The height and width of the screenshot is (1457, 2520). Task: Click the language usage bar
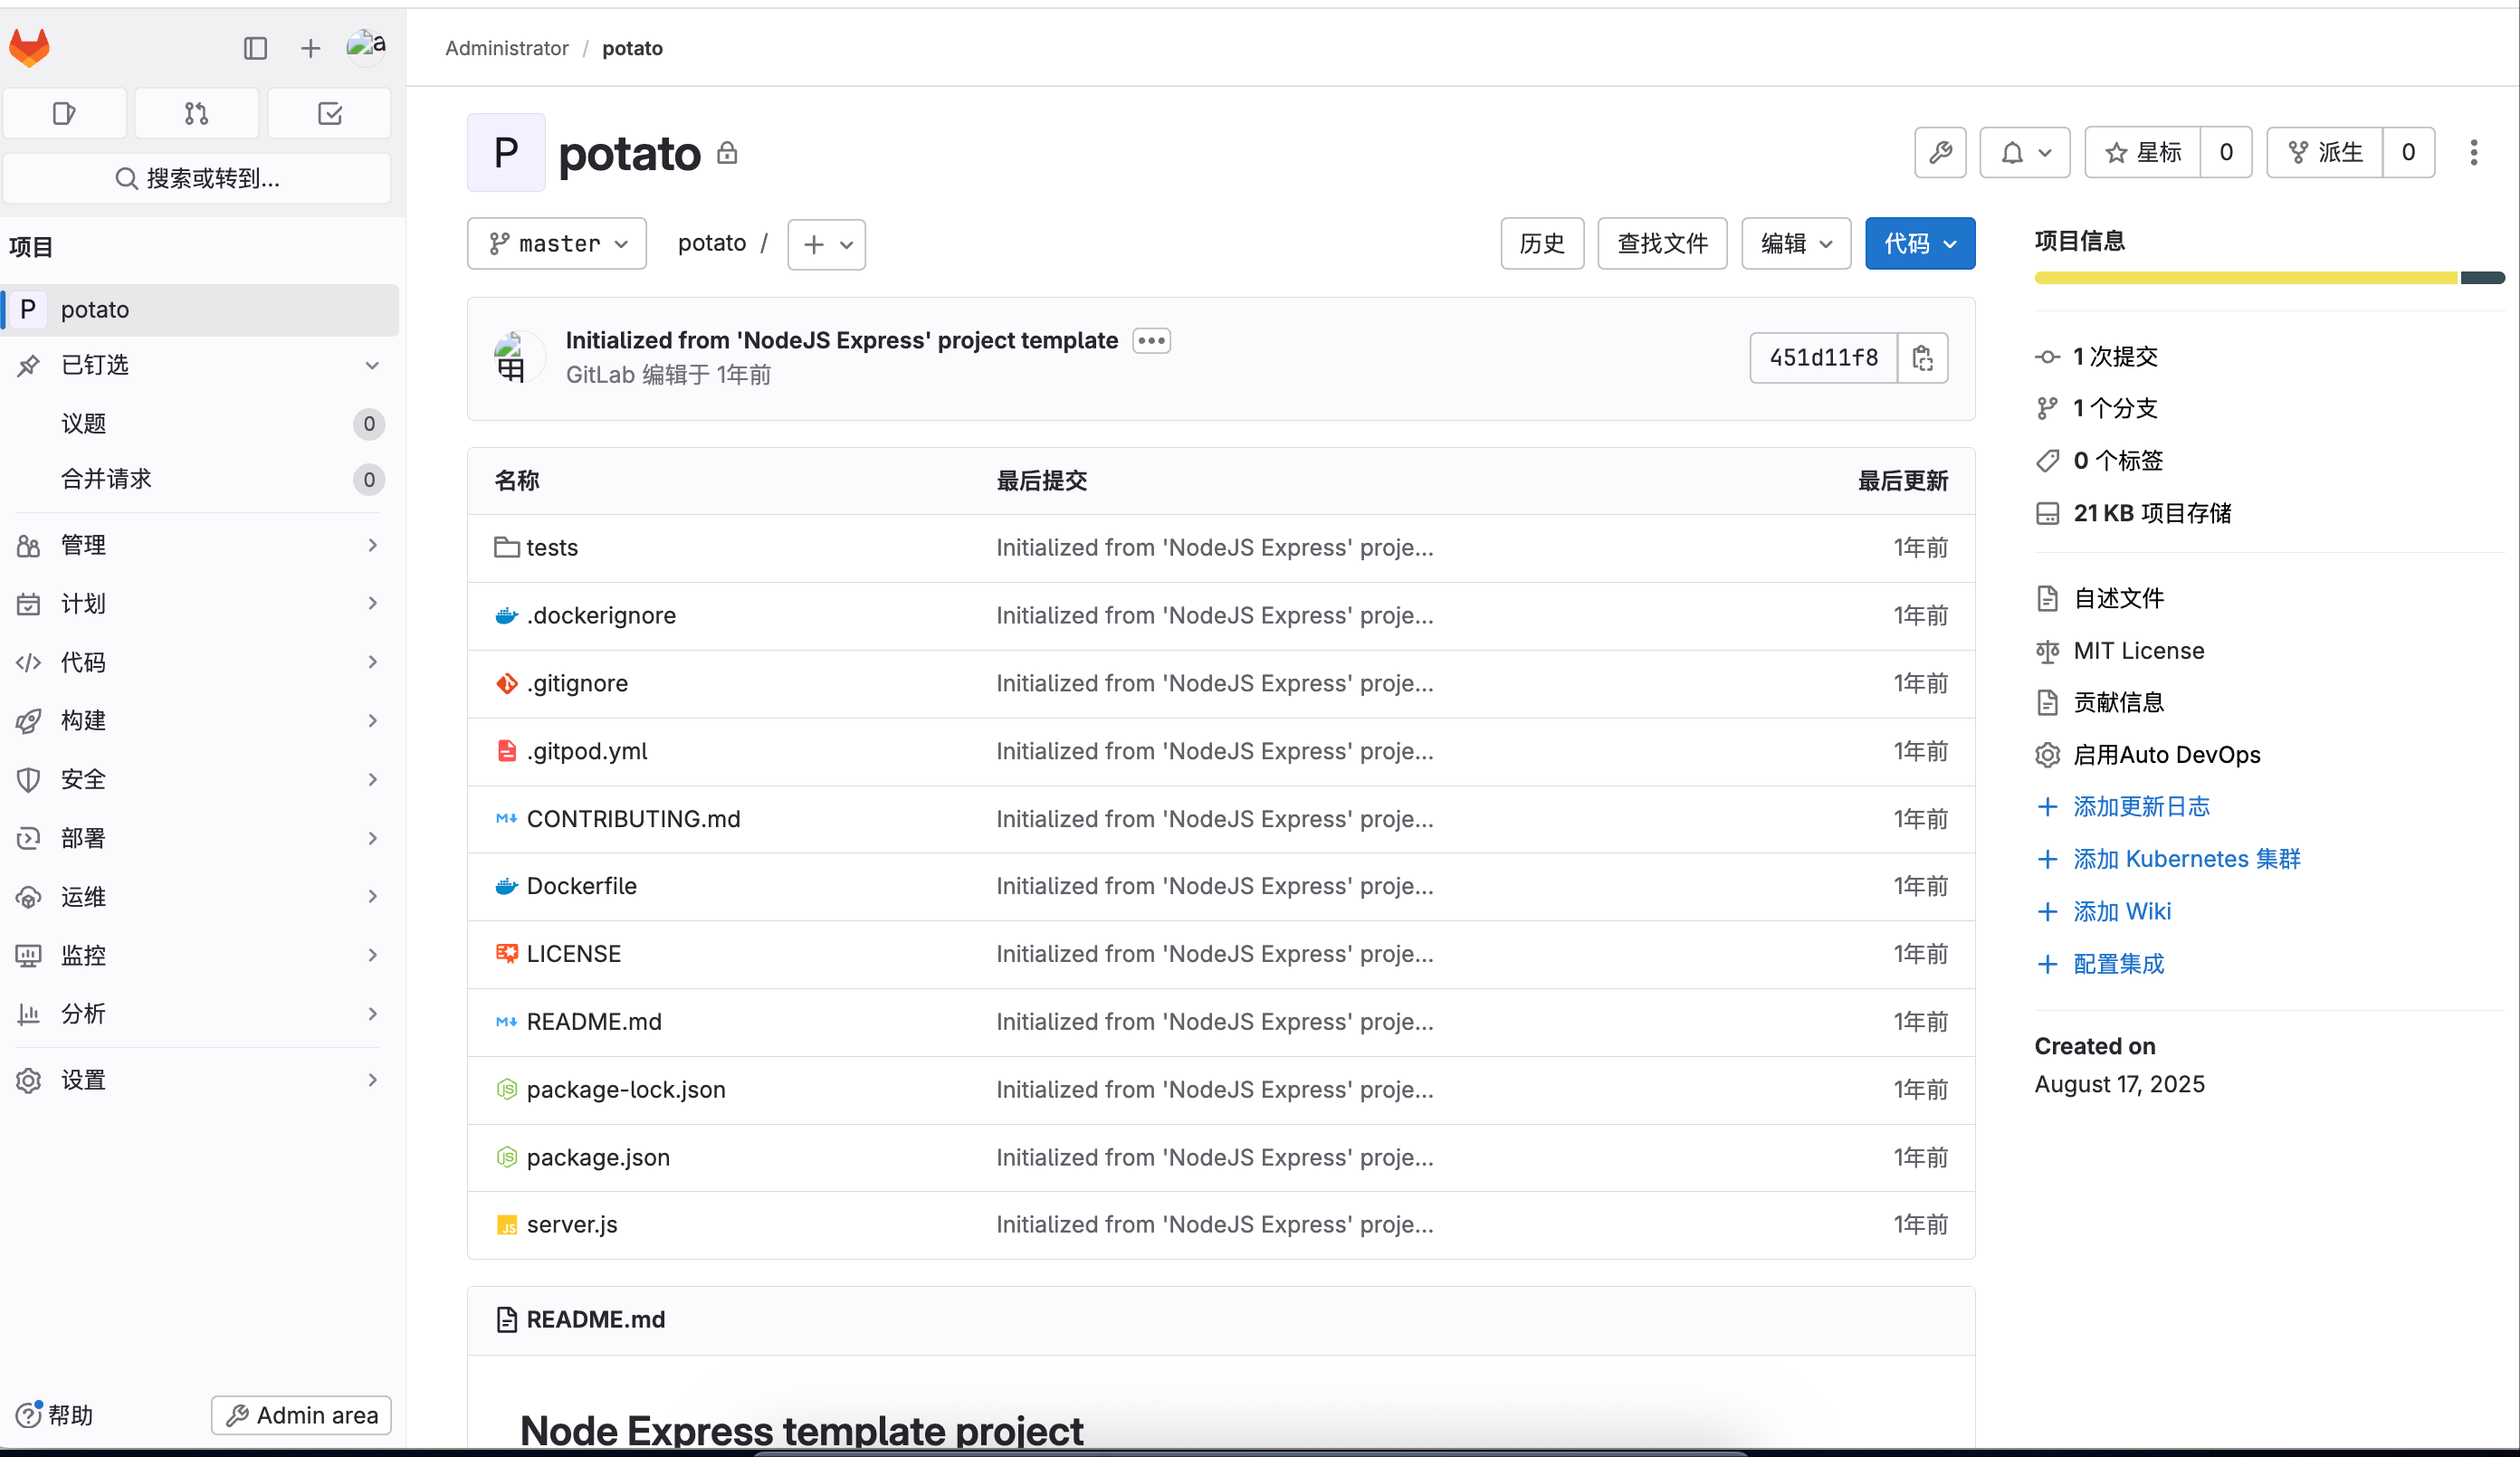[2269, 278]
